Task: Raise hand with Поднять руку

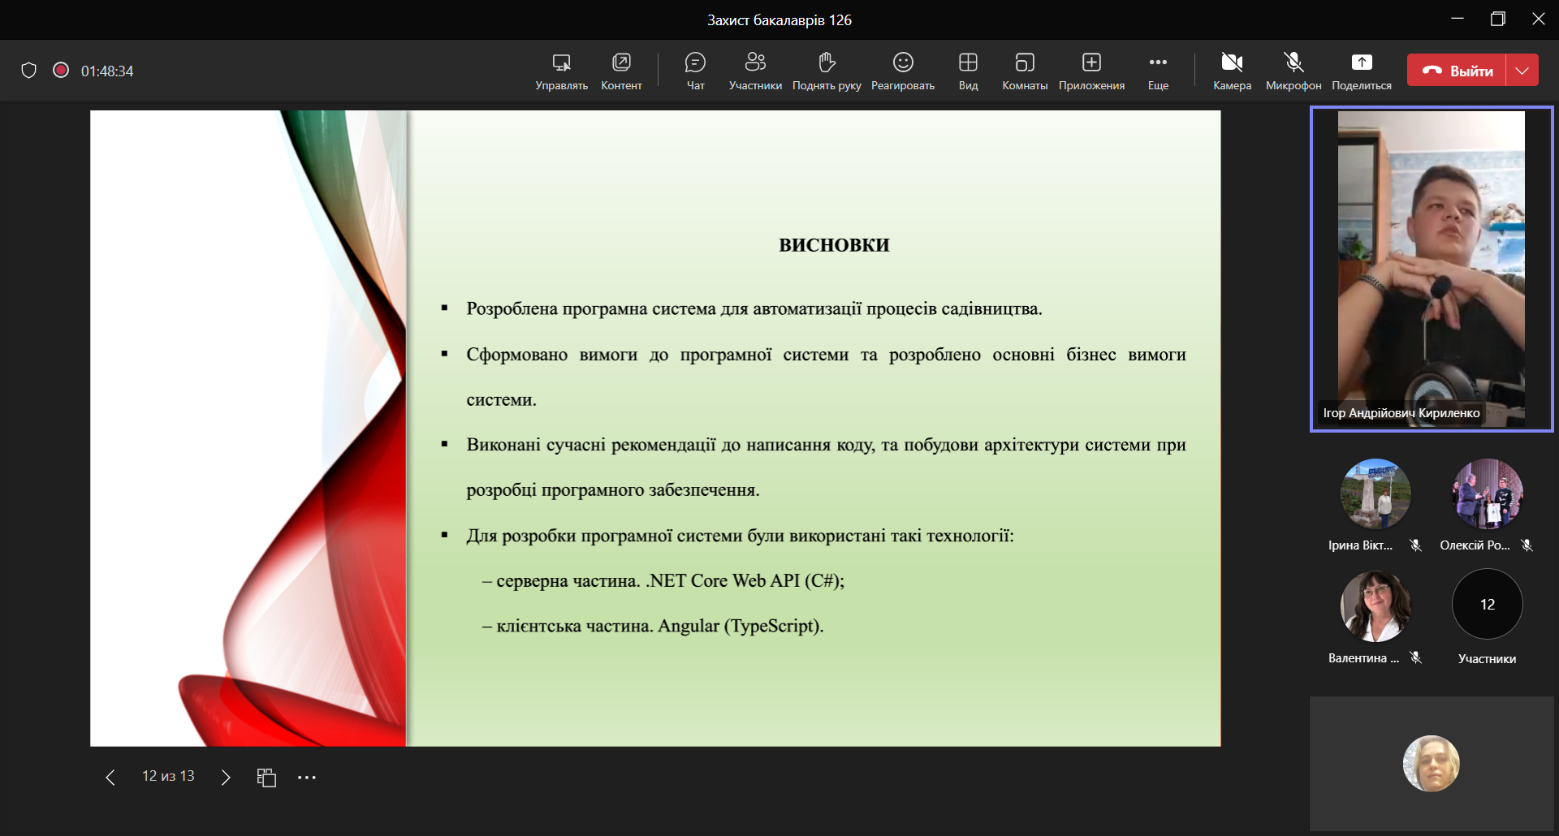Action: click(827, 71)
